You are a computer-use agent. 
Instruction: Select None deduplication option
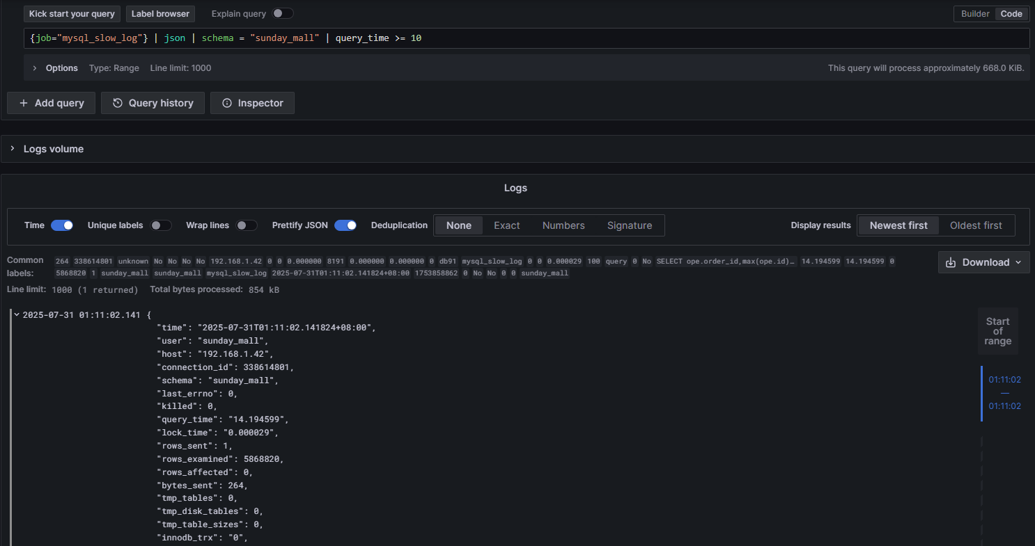point(459,225)
